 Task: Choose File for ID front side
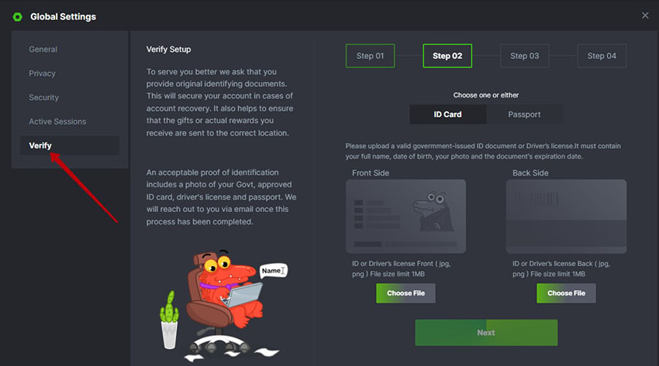(405, 293)
